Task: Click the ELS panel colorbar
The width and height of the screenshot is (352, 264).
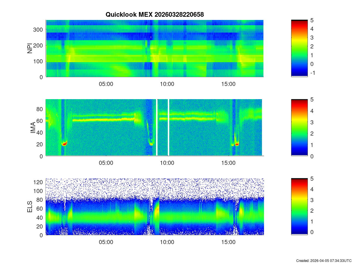Action: [299, 207]
